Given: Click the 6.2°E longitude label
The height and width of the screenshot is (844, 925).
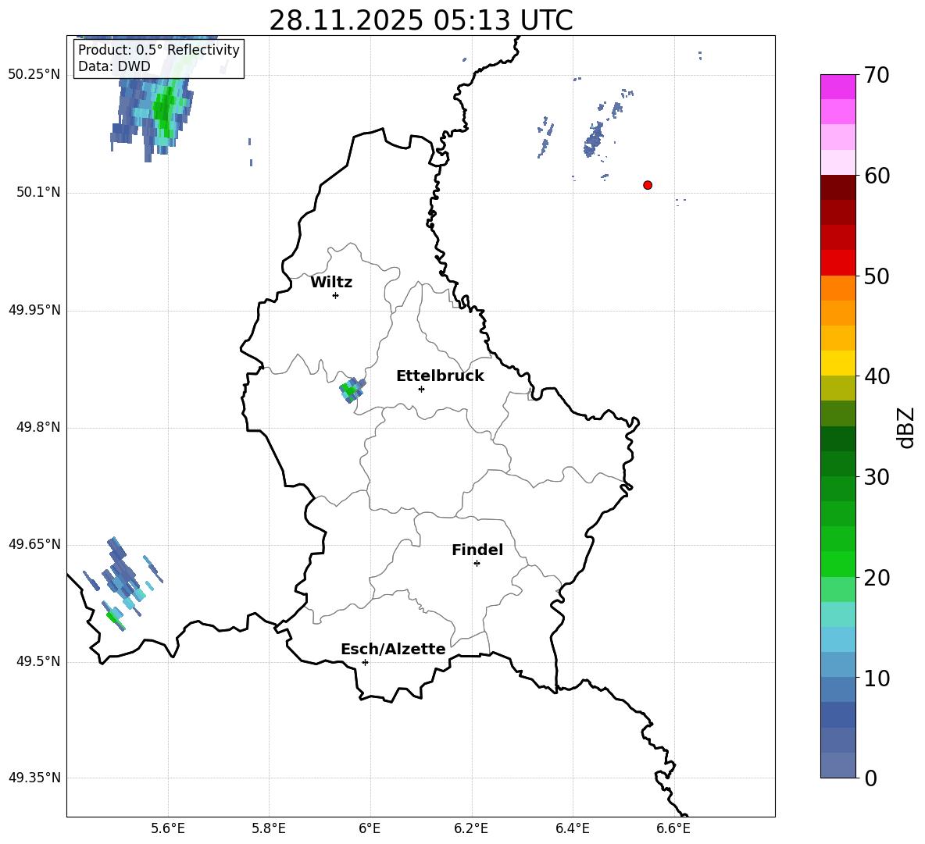Looking at the screenshot, I should pyautogui.click(x=471, y=828).
